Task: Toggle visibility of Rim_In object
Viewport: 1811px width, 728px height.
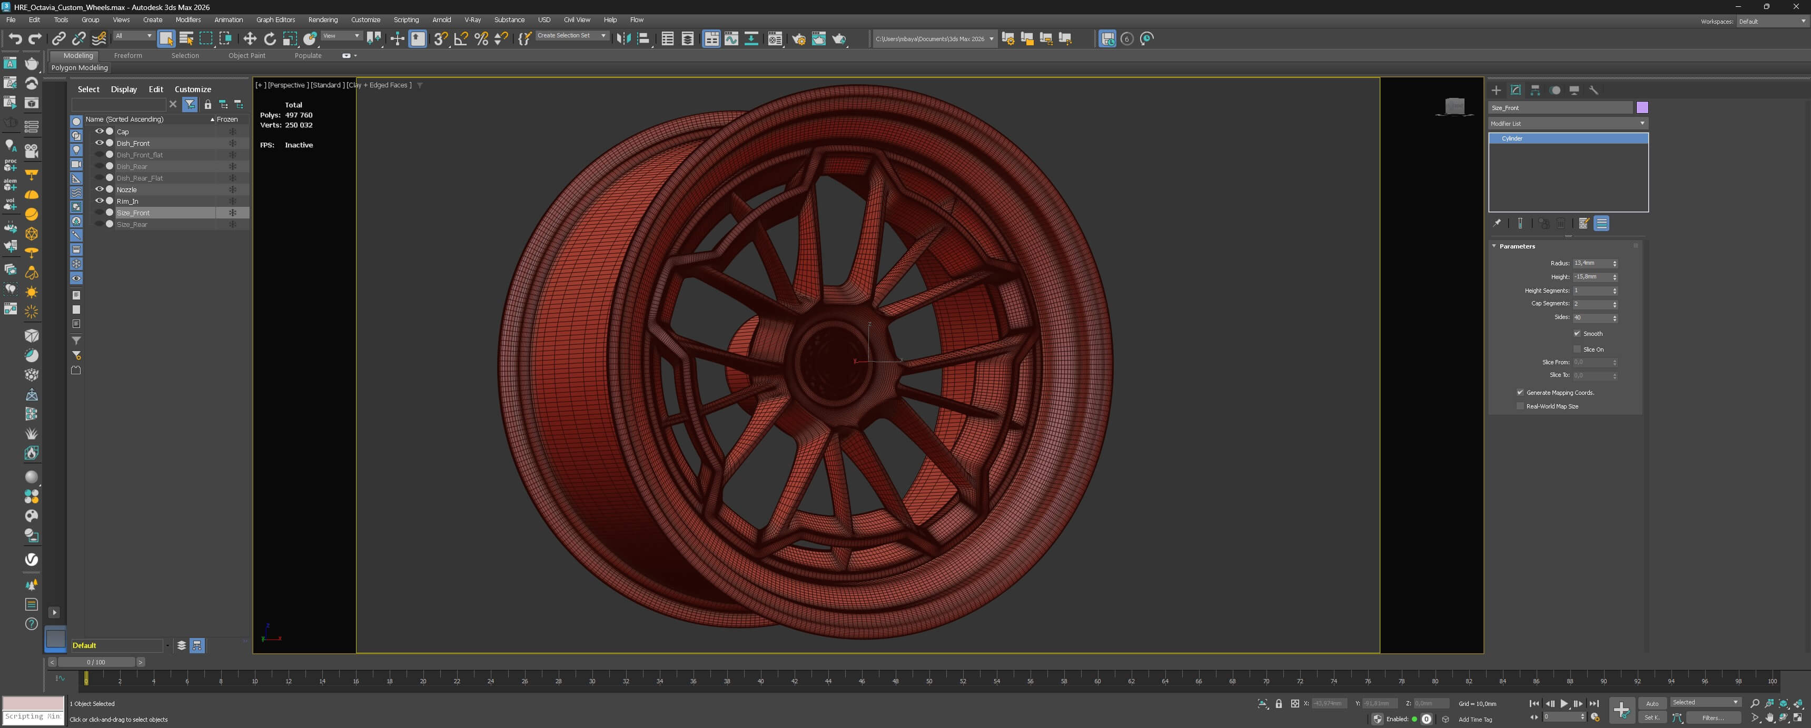Action: [99, 201]
